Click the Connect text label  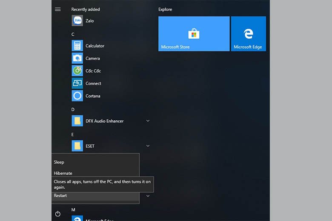point(93,83)
